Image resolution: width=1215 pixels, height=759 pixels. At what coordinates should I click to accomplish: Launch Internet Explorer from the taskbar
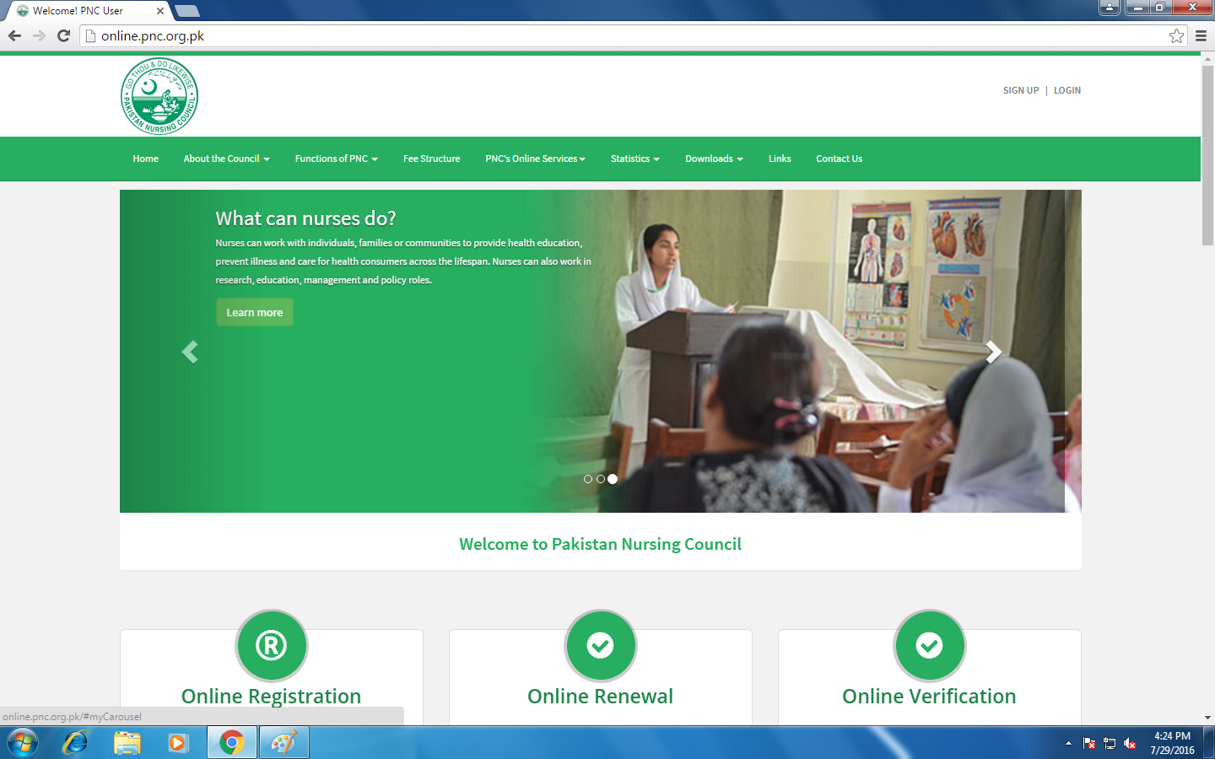75,743
